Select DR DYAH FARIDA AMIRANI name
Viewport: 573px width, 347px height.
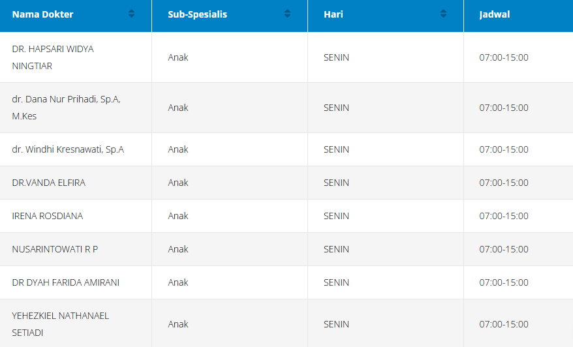pos(65,282)
